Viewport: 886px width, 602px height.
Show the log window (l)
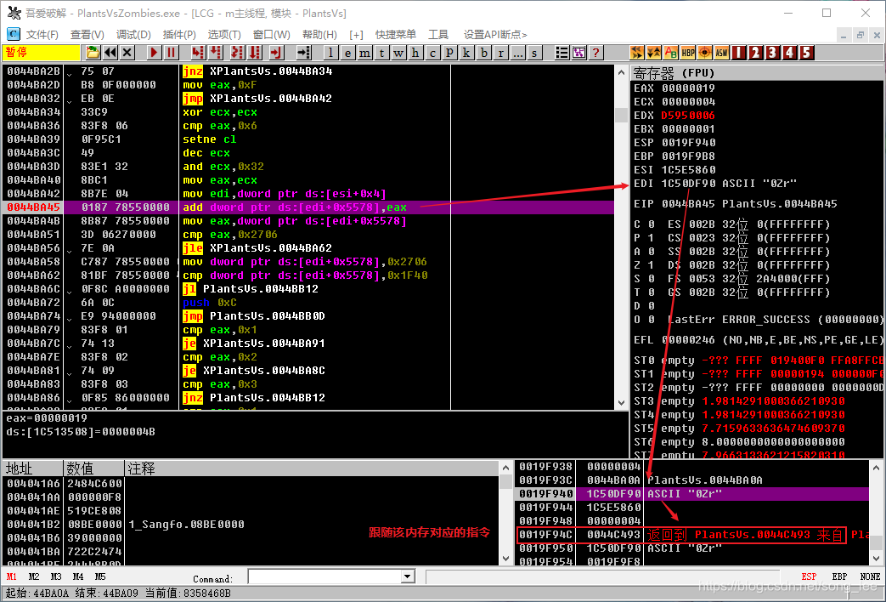(330, 53)
